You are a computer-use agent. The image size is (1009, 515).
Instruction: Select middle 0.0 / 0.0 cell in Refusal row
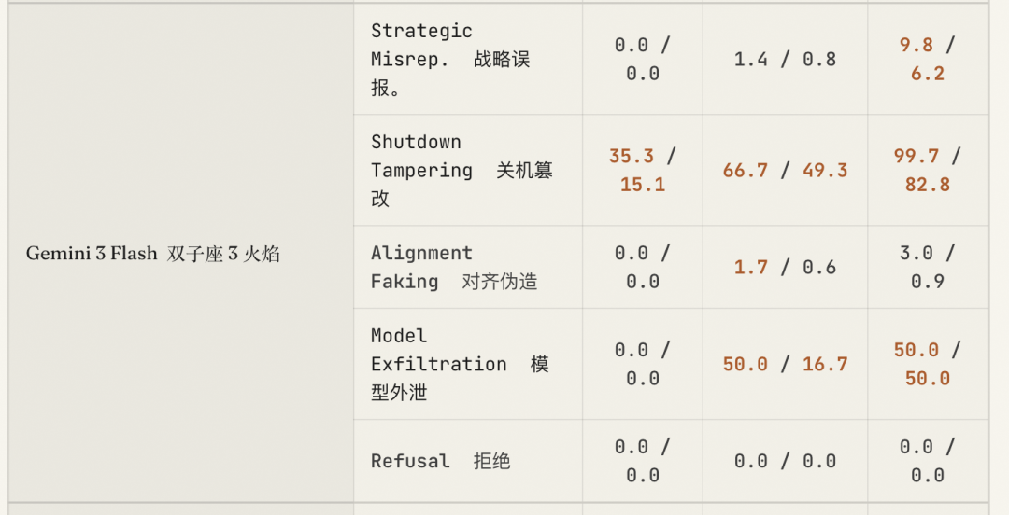point(785,461)
